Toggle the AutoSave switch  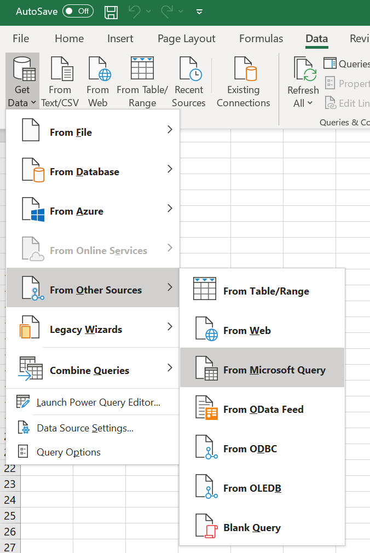78,11
